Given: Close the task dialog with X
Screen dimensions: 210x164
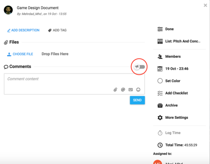Looking at the screenshot, I should pos(205,5).
